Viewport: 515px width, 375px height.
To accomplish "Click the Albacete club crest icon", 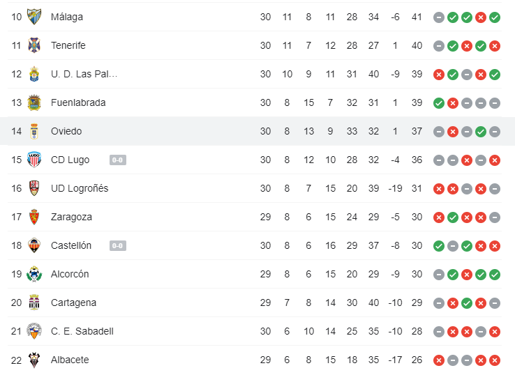I will 34,360.
